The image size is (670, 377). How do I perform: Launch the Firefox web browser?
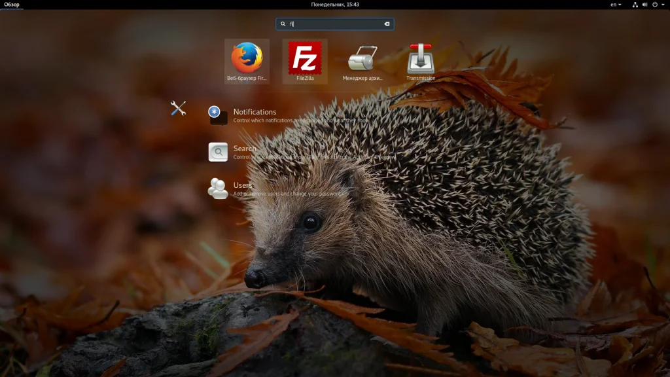click(x=247, y=61)
